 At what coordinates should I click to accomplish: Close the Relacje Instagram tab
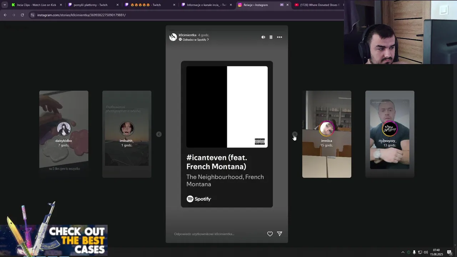click(x=287, y=5)
